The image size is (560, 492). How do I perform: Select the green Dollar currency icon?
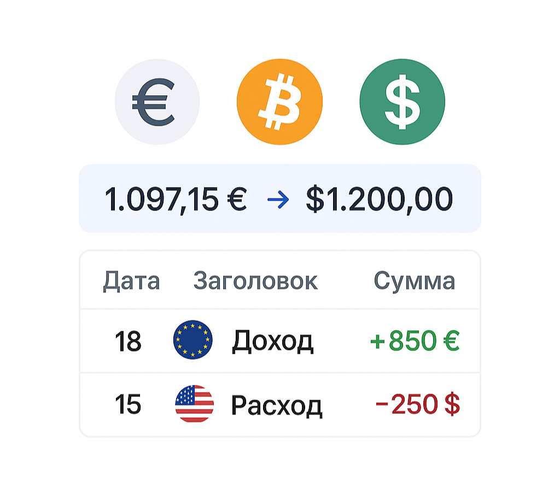coord(402,102)
